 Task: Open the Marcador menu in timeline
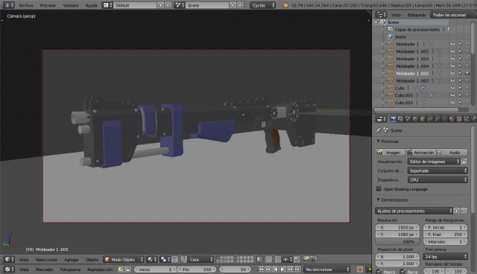click(x=45, y=269)
